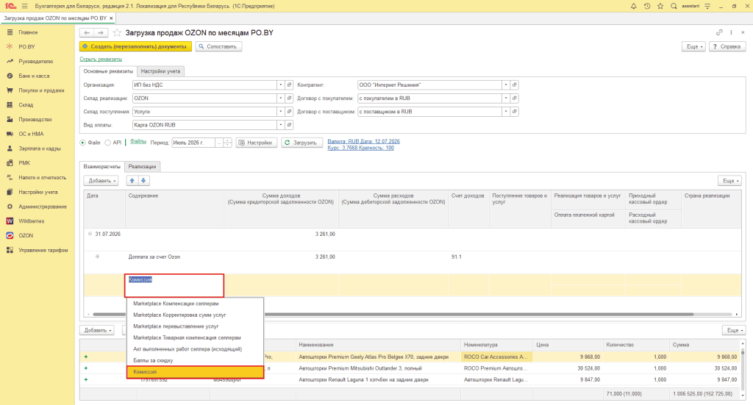
Task: Select API radio option
Action: click(107, 143)
